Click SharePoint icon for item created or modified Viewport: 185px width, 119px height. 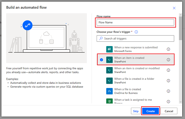tap(109, 70)
